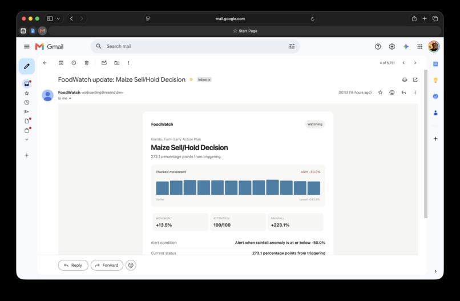Go to older email arrow
The height and width of the screenshot is (301, 460).
415,63
